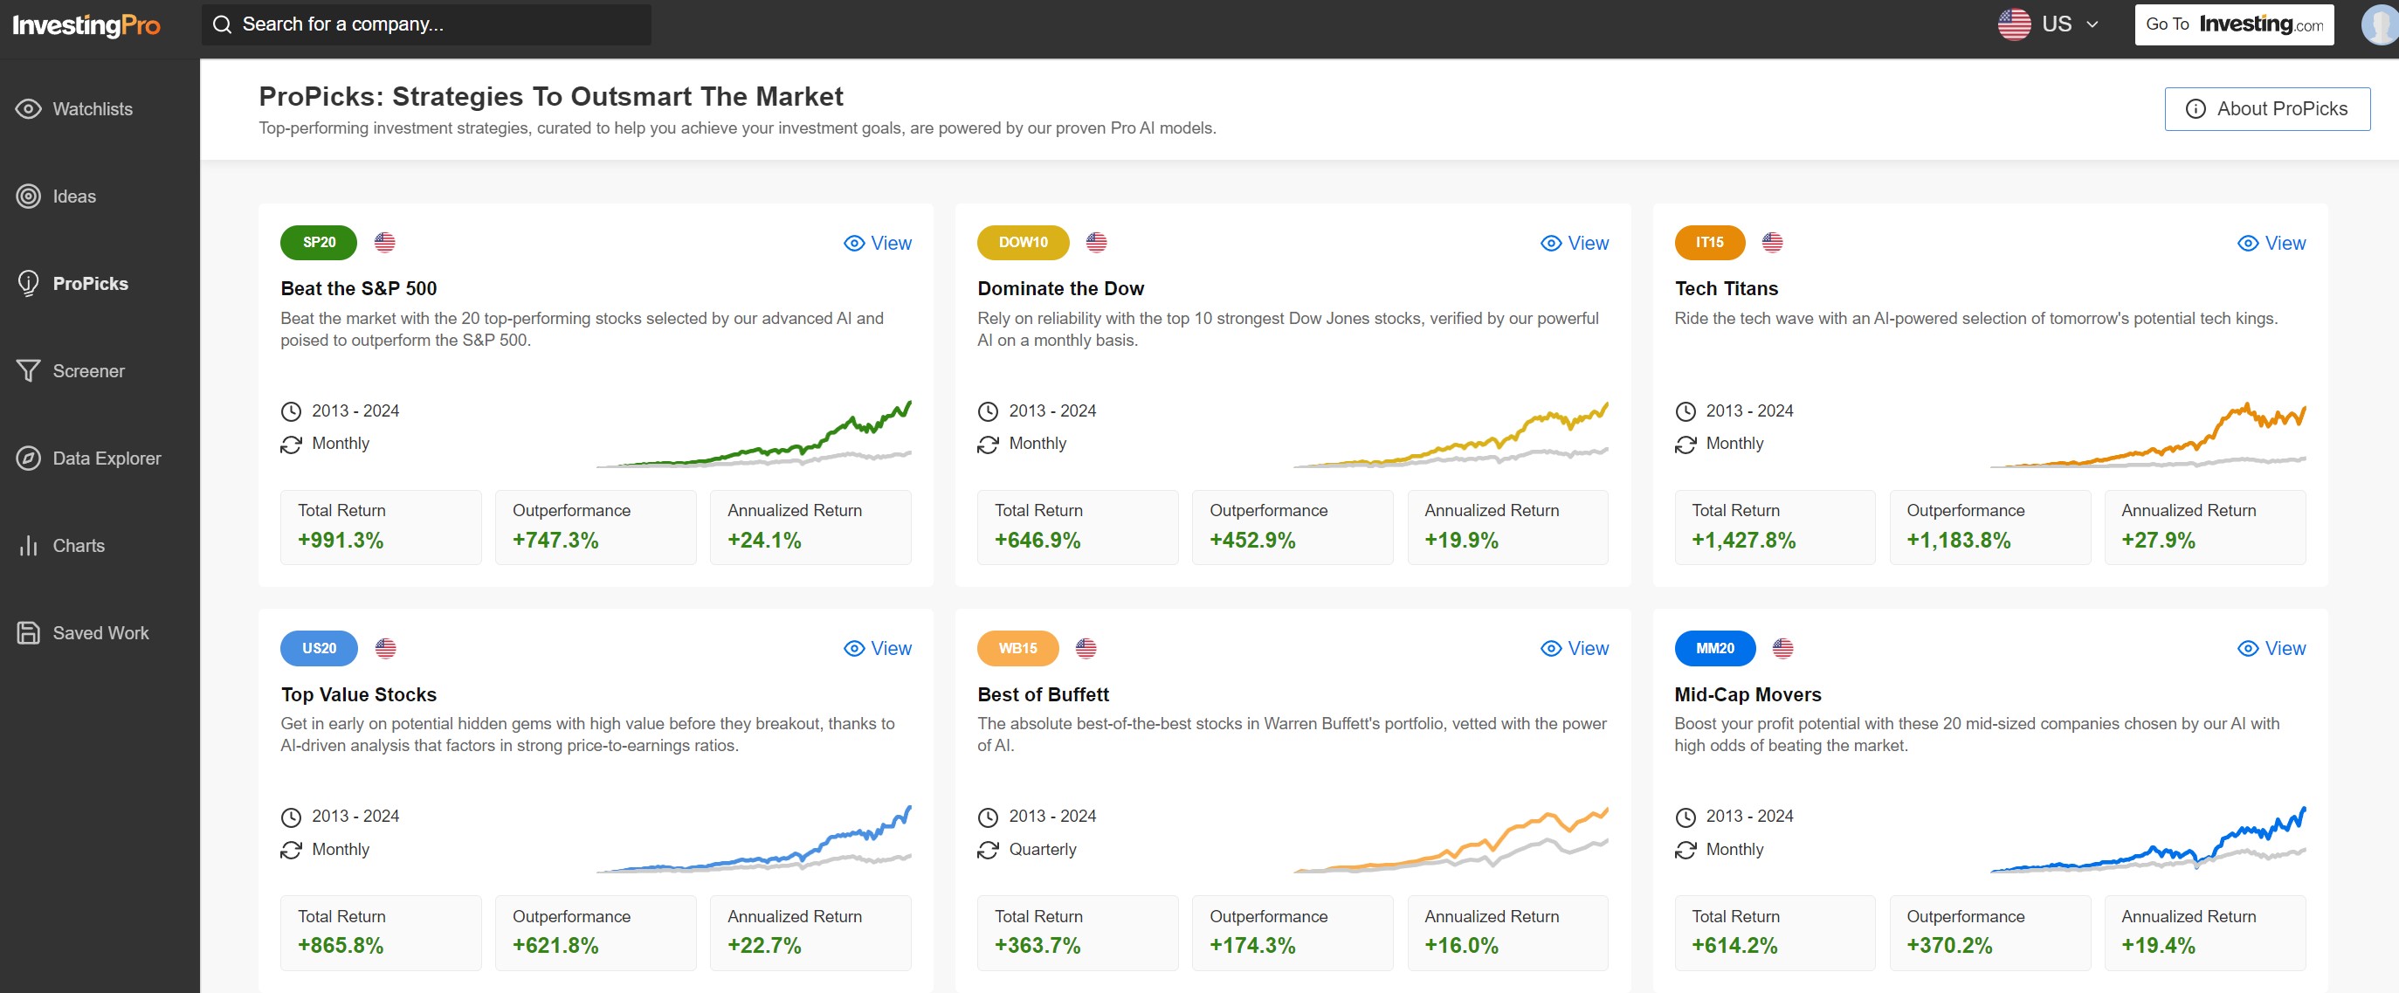
Task: Open Charts in the sidebar
Action: pyautogui.click(x=100, y=546)
